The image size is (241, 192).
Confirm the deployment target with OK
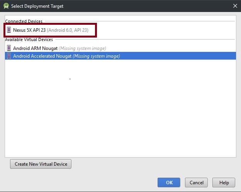coord(169,182)
